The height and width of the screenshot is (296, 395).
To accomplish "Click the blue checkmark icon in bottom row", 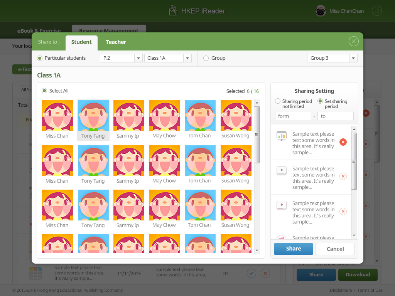I will coord(251,273).
